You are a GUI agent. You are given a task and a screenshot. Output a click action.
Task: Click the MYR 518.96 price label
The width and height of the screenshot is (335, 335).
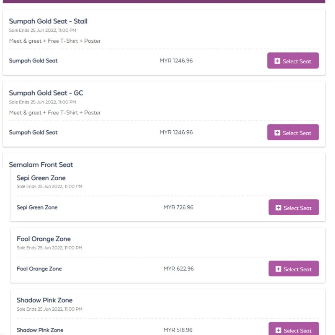pos(178,330)
